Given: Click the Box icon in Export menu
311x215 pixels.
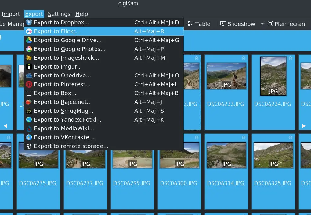Looking at the screenshot, I should (x=29, y=93).
